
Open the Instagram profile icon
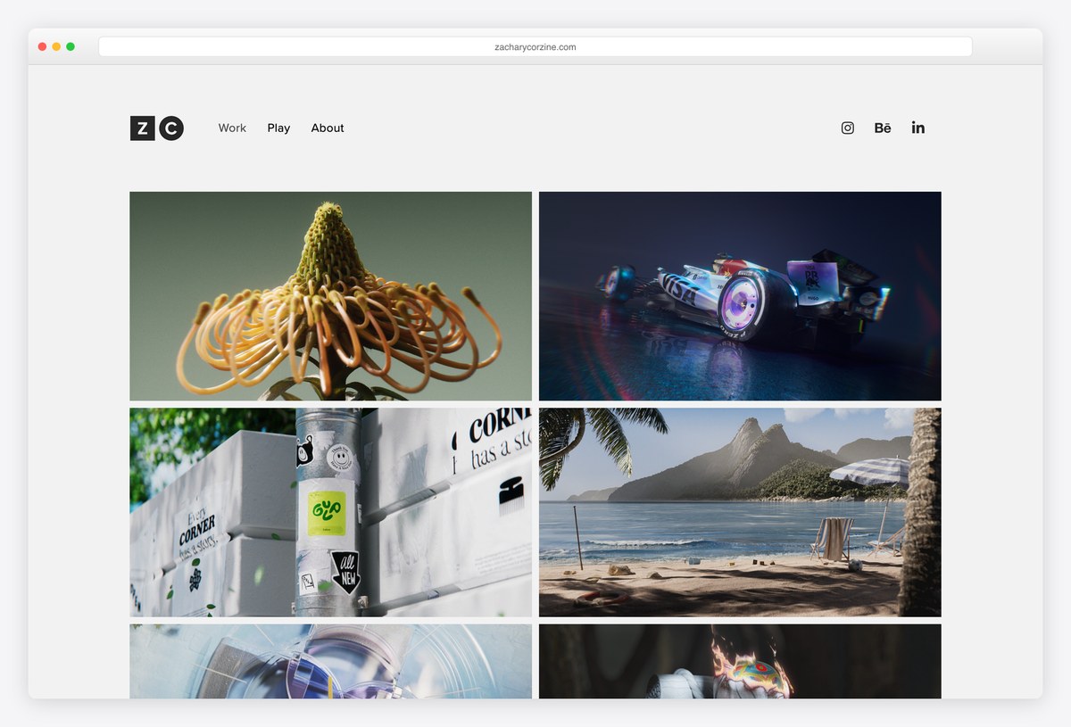click(848, 128)
